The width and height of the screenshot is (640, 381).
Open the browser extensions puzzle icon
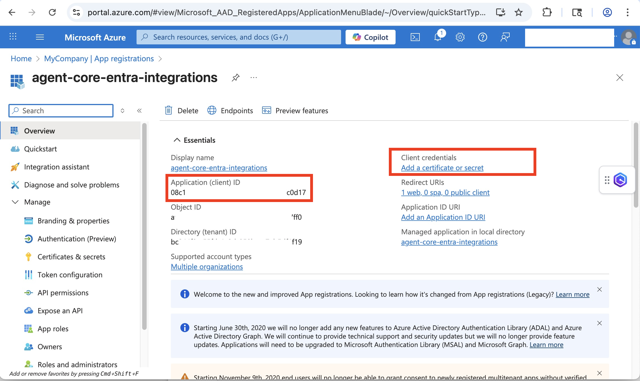pos(547,12)
